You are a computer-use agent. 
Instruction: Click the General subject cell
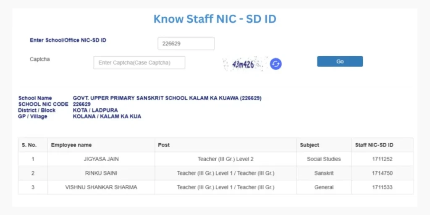(324, 187)
